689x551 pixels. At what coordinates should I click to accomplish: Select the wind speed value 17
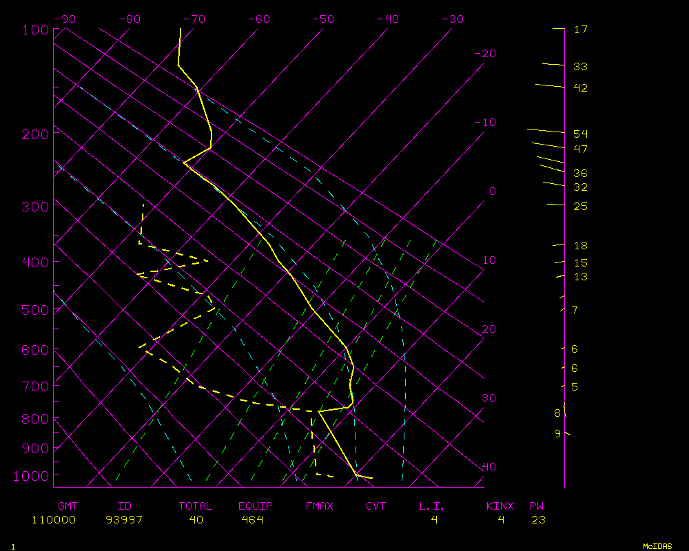tap(580, 30)
